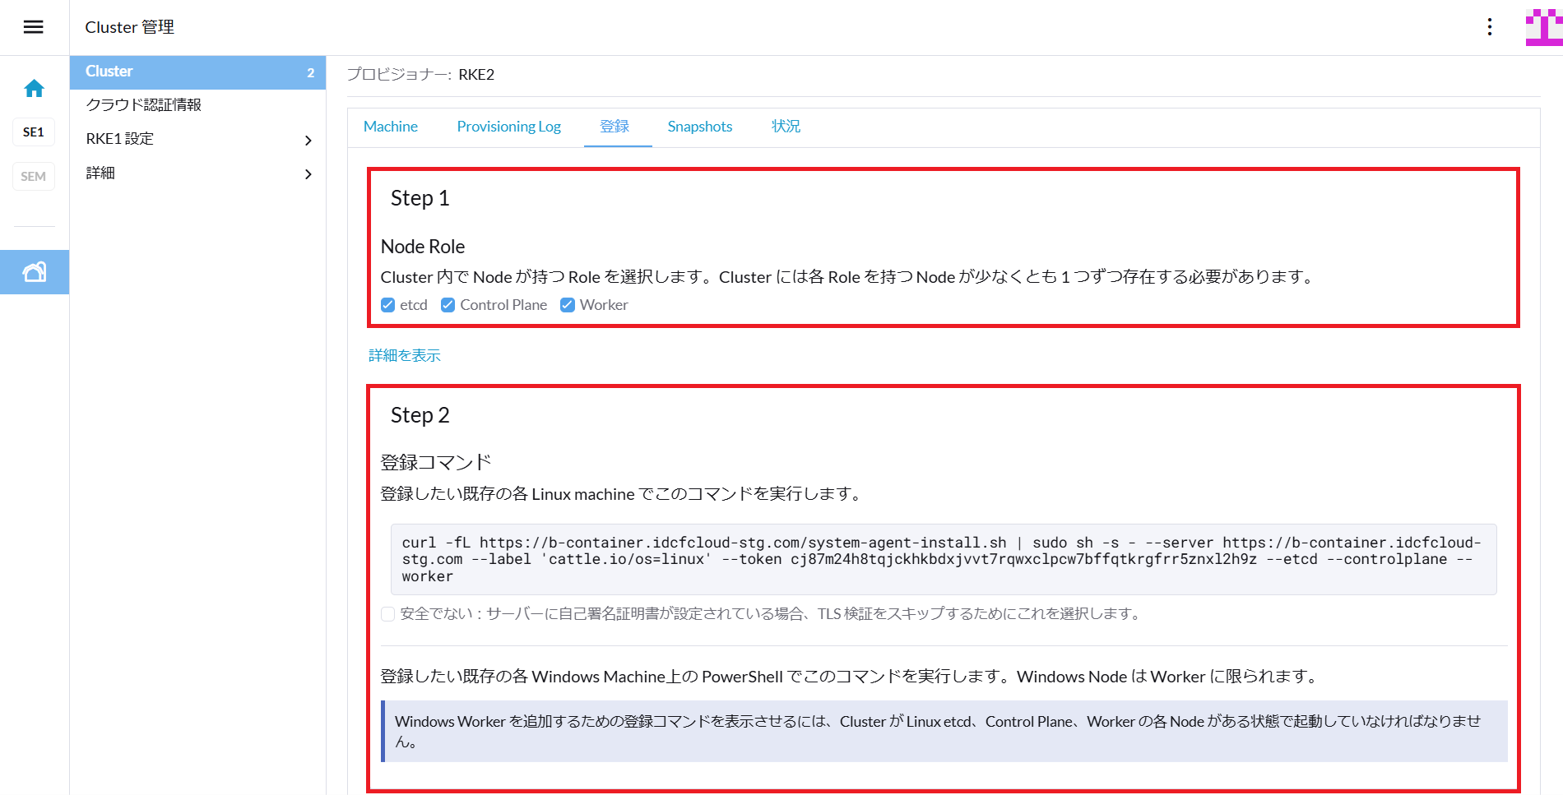This screenshot has height=795, width=1563.
Task: Go to the Home icon in sidebar
Action: point(34,89)
